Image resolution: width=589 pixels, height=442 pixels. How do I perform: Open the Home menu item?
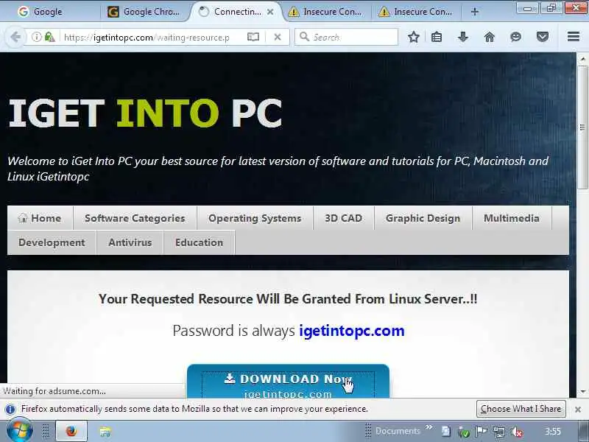40,218
